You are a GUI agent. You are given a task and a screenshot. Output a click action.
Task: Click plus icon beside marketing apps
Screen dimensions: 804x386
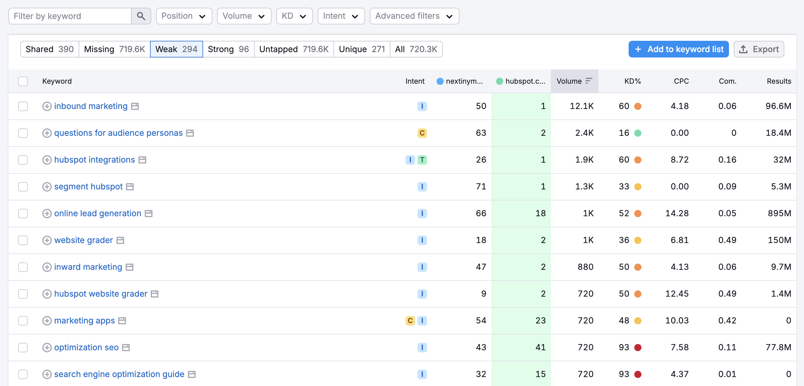(47, 321)
